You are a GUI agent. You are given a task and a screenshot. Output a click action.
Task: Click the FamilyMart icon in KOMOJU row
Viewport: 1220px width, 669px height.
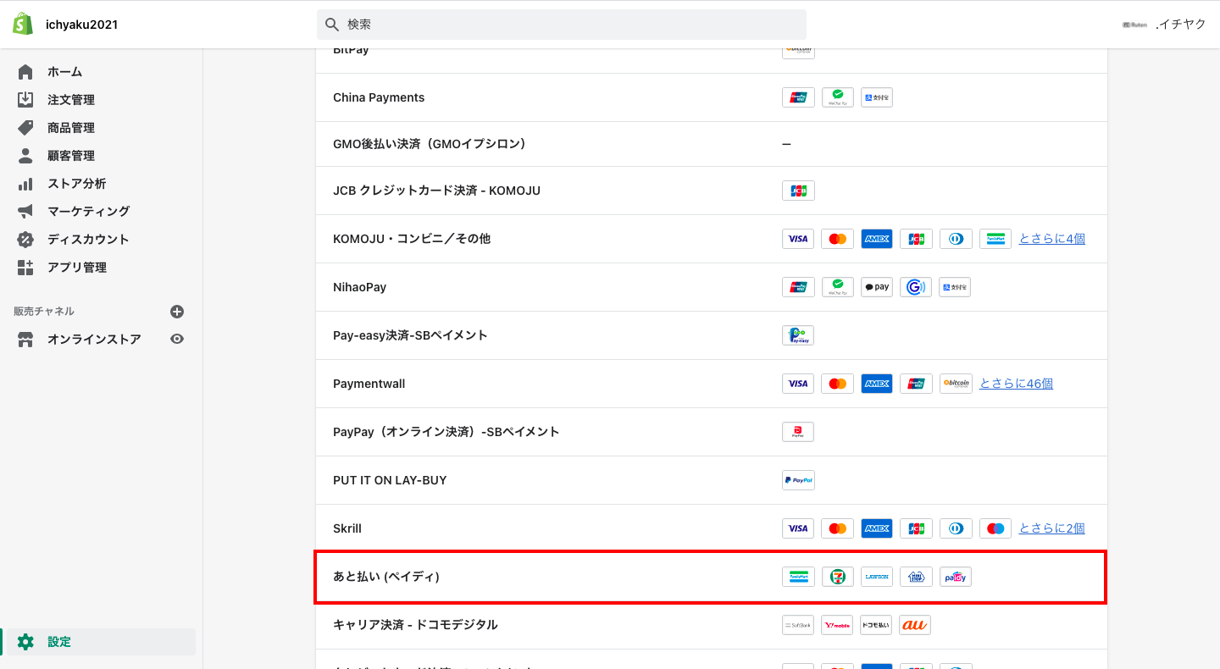(995, 239)
